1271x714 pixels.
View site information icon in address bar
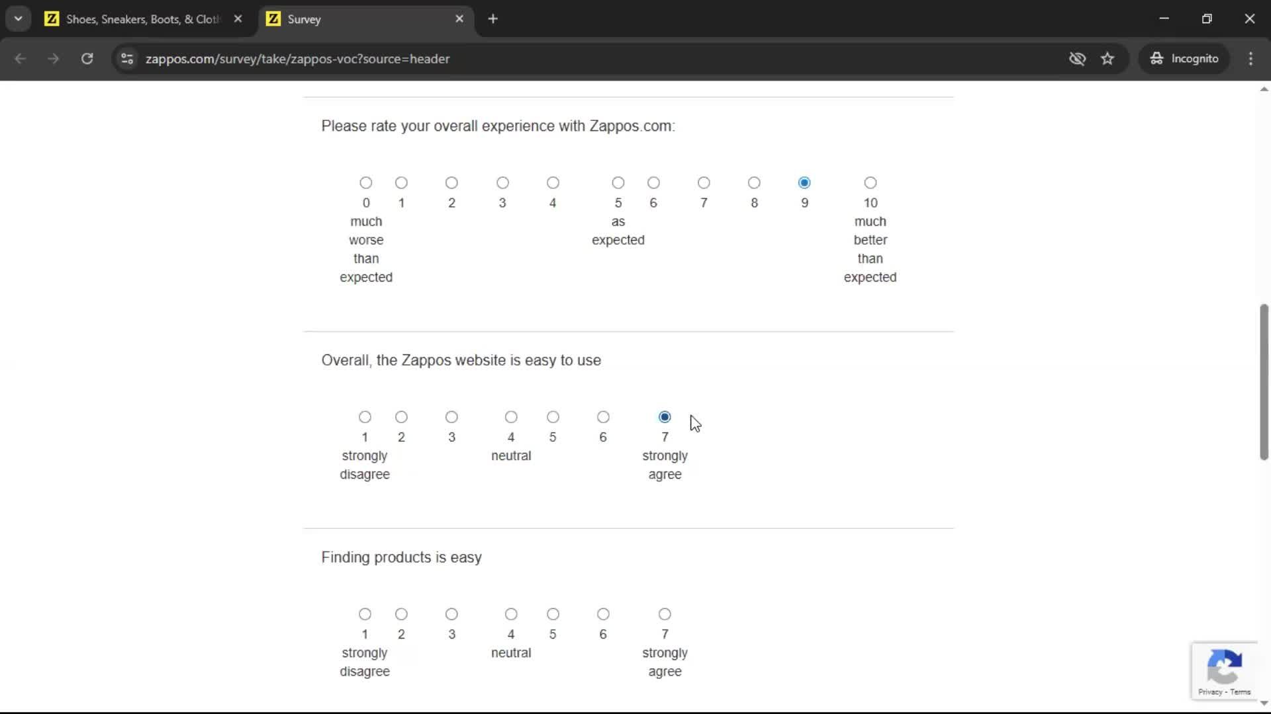point(127,59)
